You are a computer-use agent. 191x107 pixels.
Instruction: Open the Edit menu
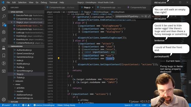click(14, 2)
